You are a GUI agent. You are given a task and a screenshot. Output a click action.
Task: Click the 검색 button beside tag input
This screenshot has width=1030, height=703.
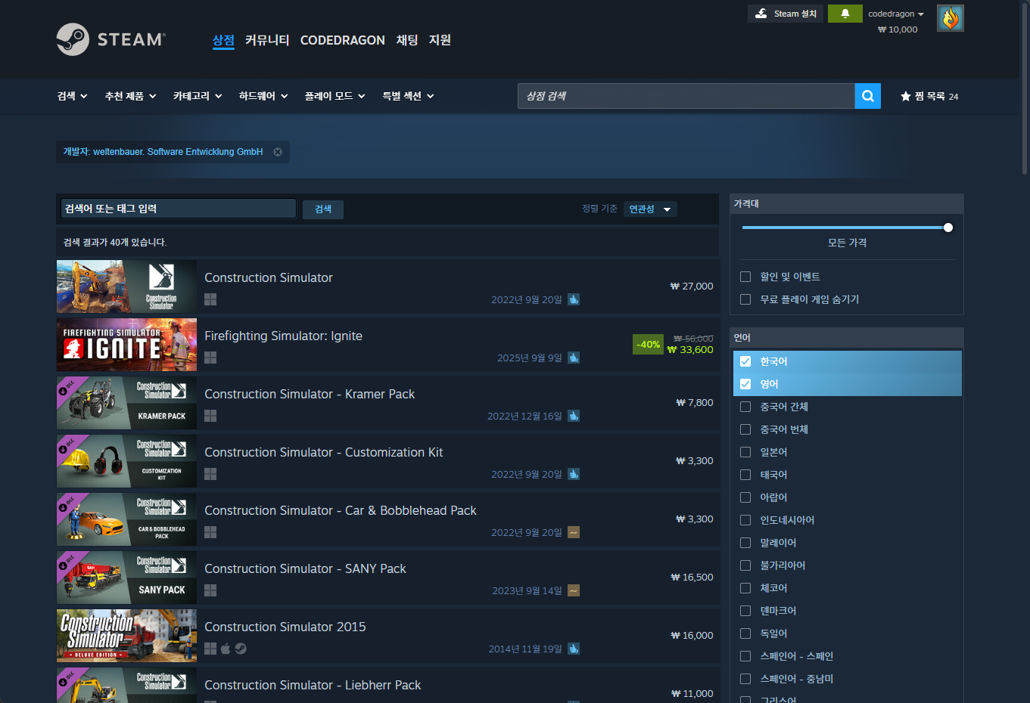(323, 209)
